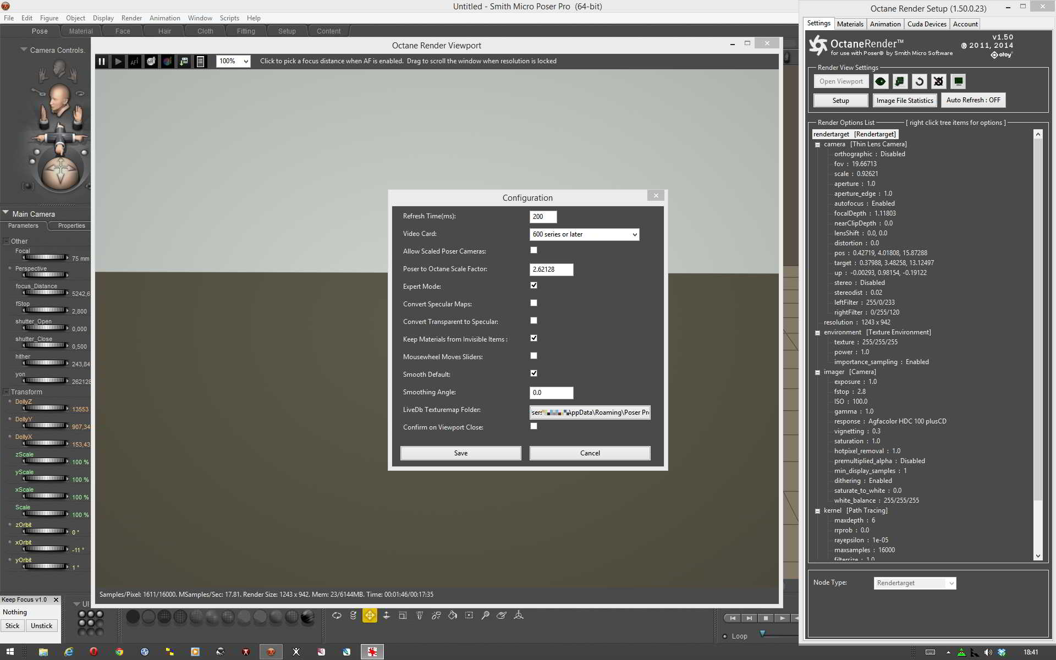This screenshot has height=660, width=1056.
Task: Click the Refresh Time input field
Action: click(543, 217)
